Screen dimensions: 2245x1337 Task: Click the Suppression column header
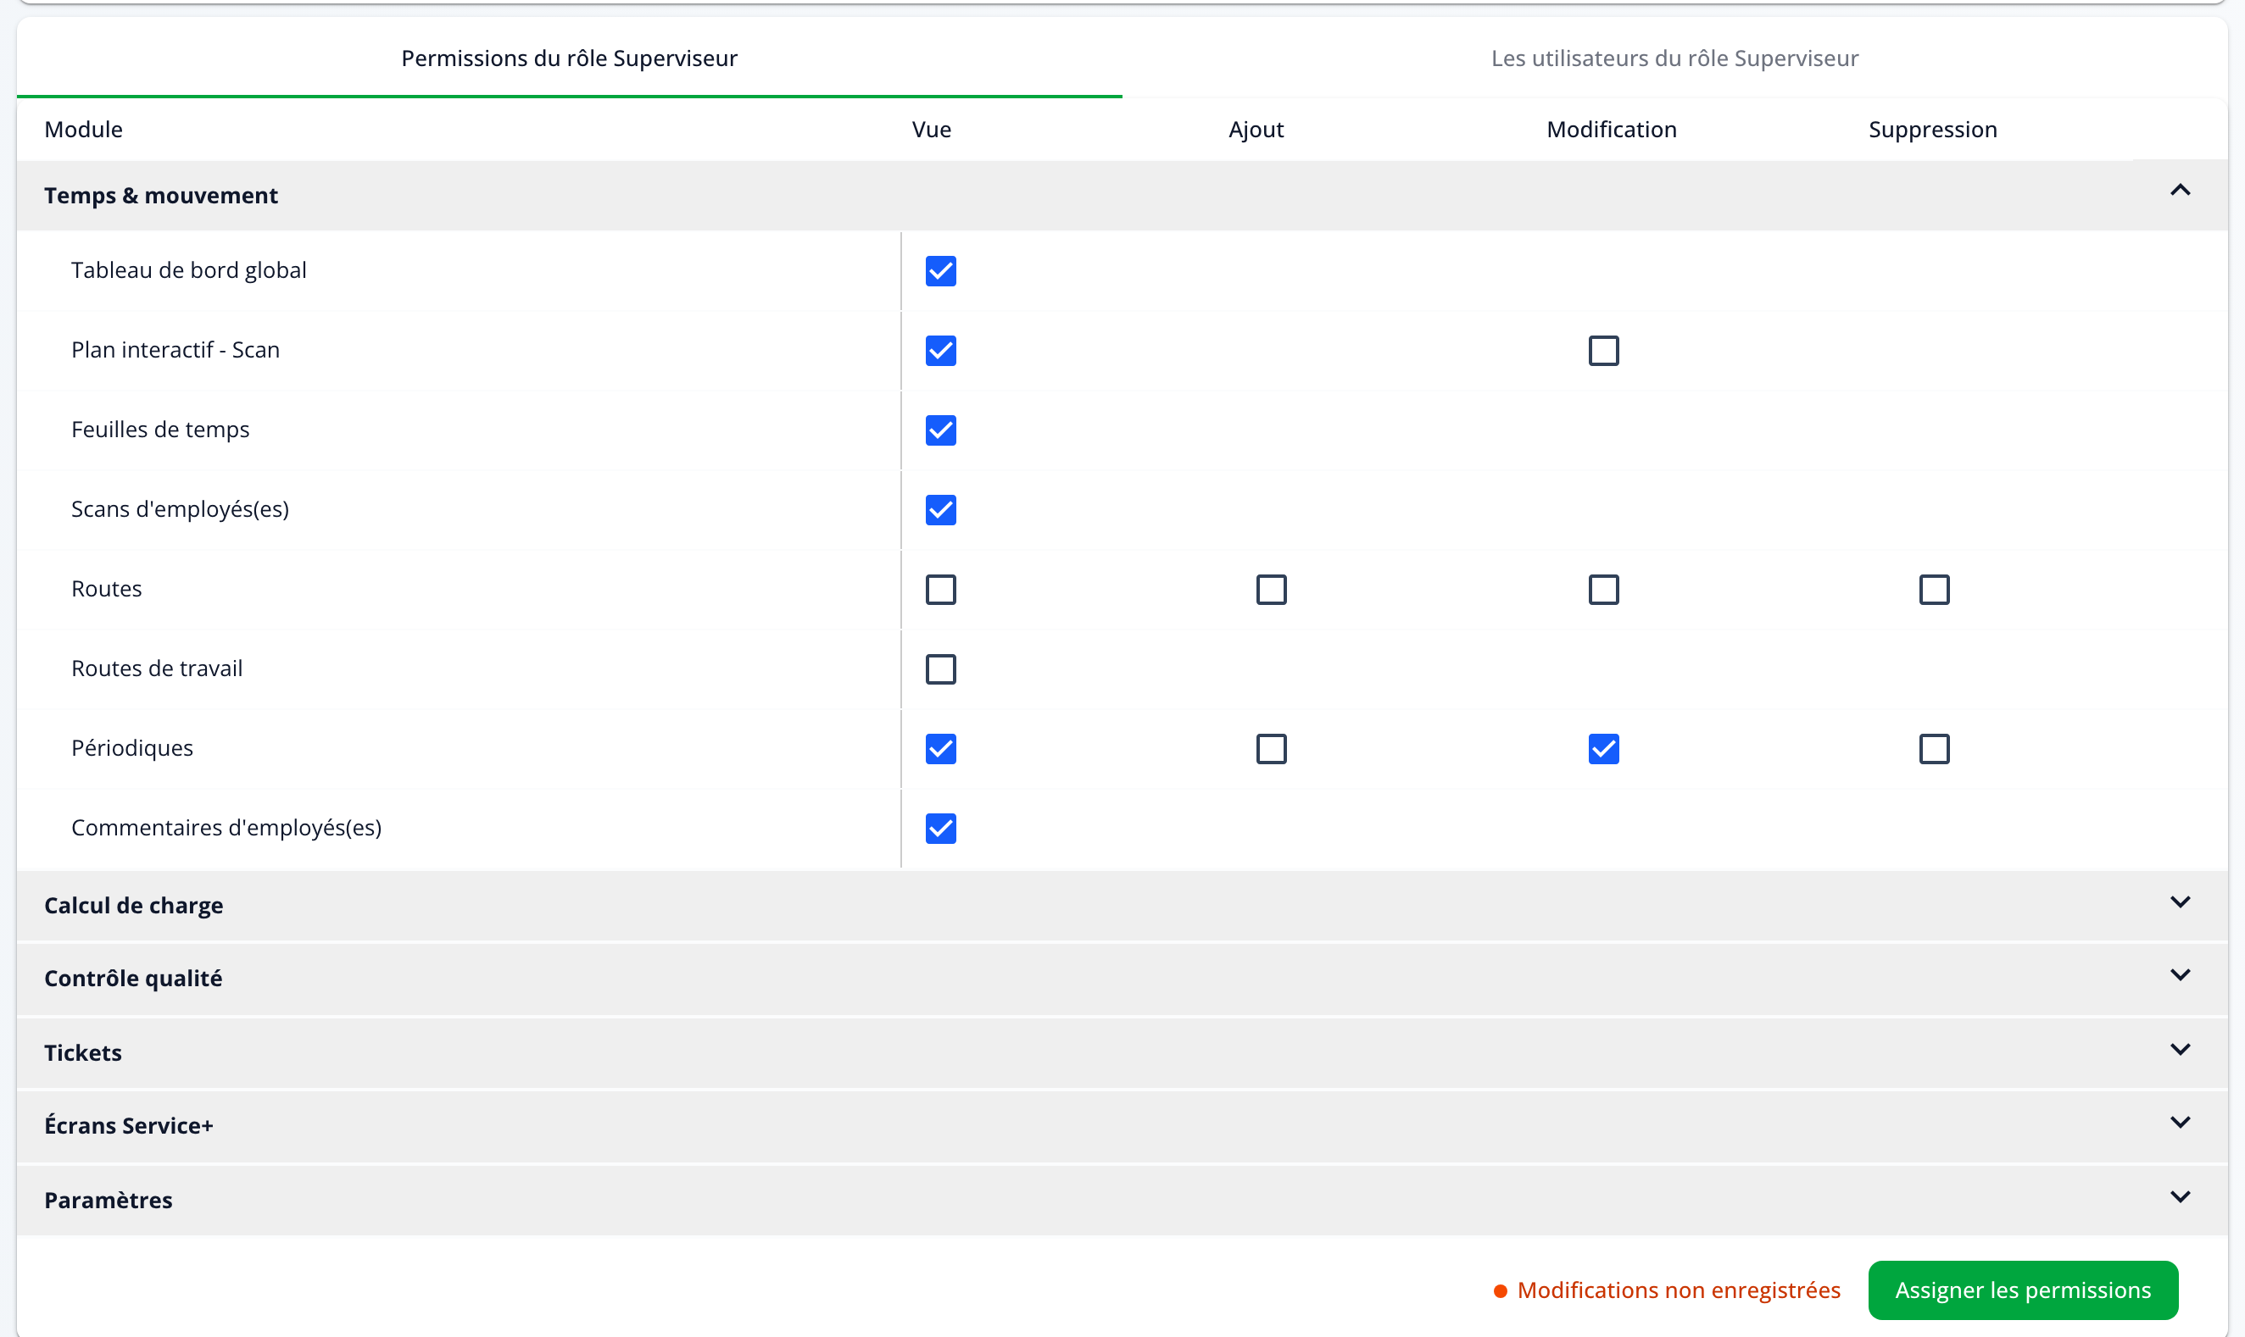pos(1932,130)
